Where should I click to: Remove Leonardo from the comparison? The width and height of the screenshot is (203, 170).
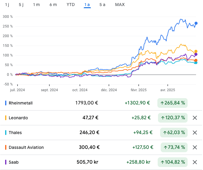[x=195, y=118]
